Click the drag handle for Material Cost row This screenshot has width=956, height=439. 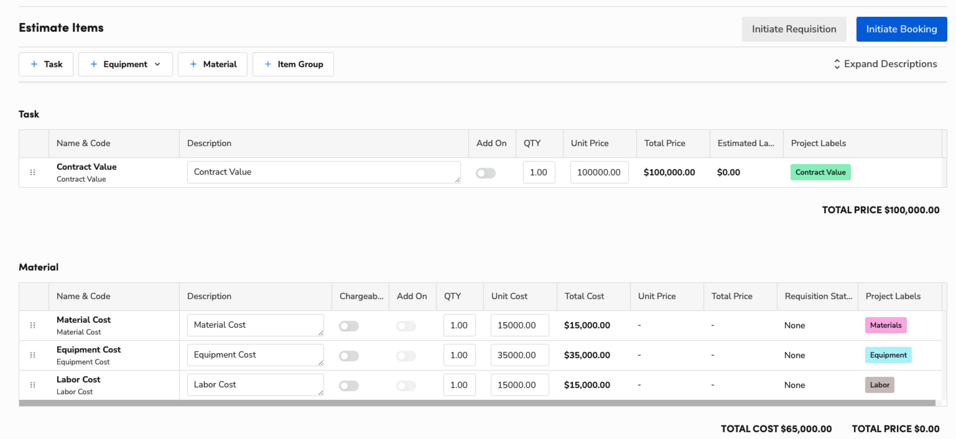click(33, 325)
